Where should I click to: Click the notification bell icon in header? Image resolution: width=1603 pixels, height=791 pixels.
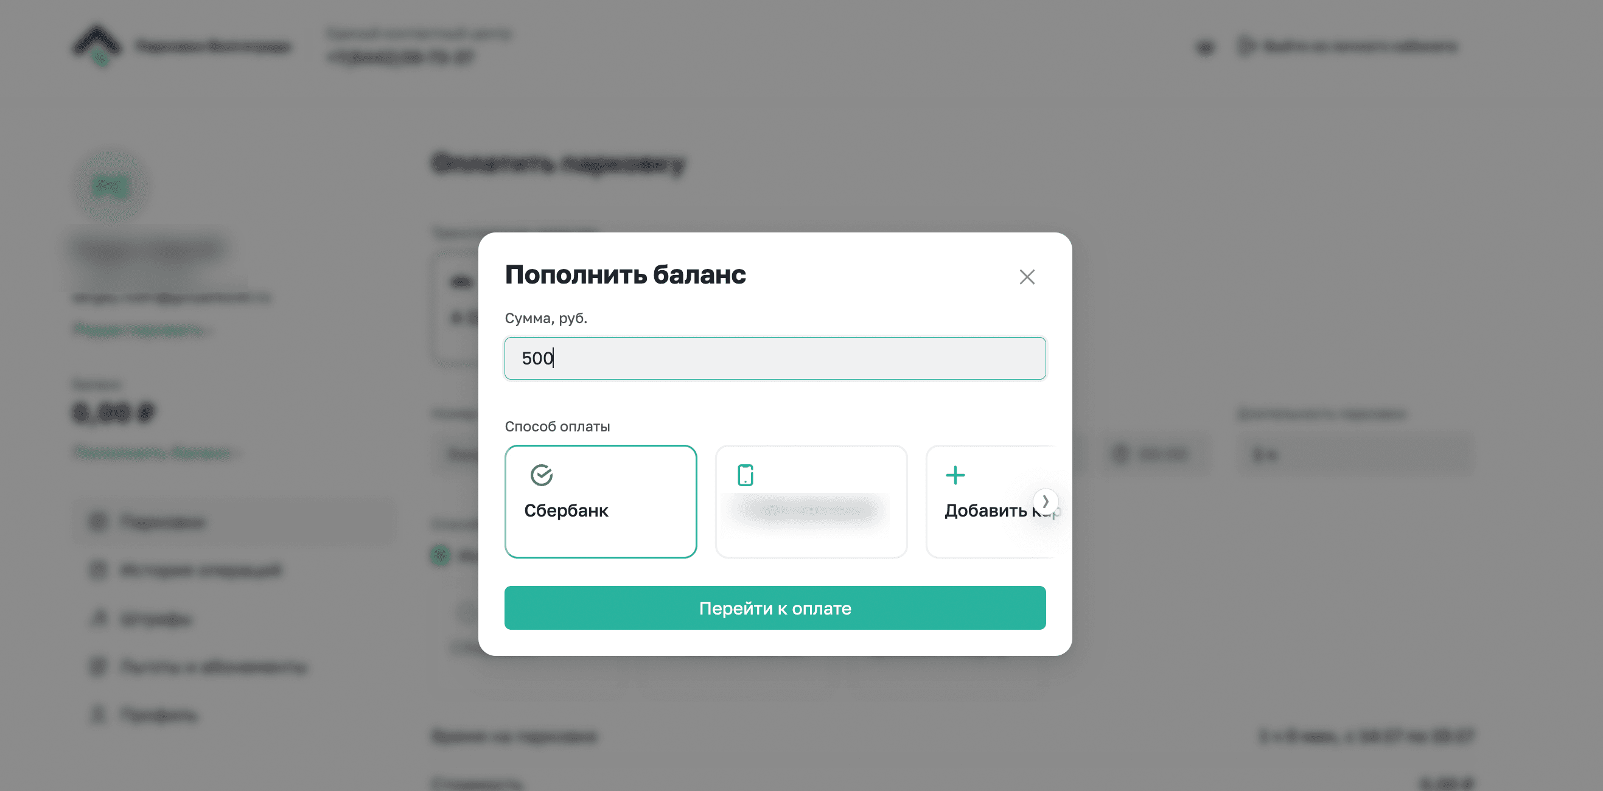click(x=1206, y=47)
